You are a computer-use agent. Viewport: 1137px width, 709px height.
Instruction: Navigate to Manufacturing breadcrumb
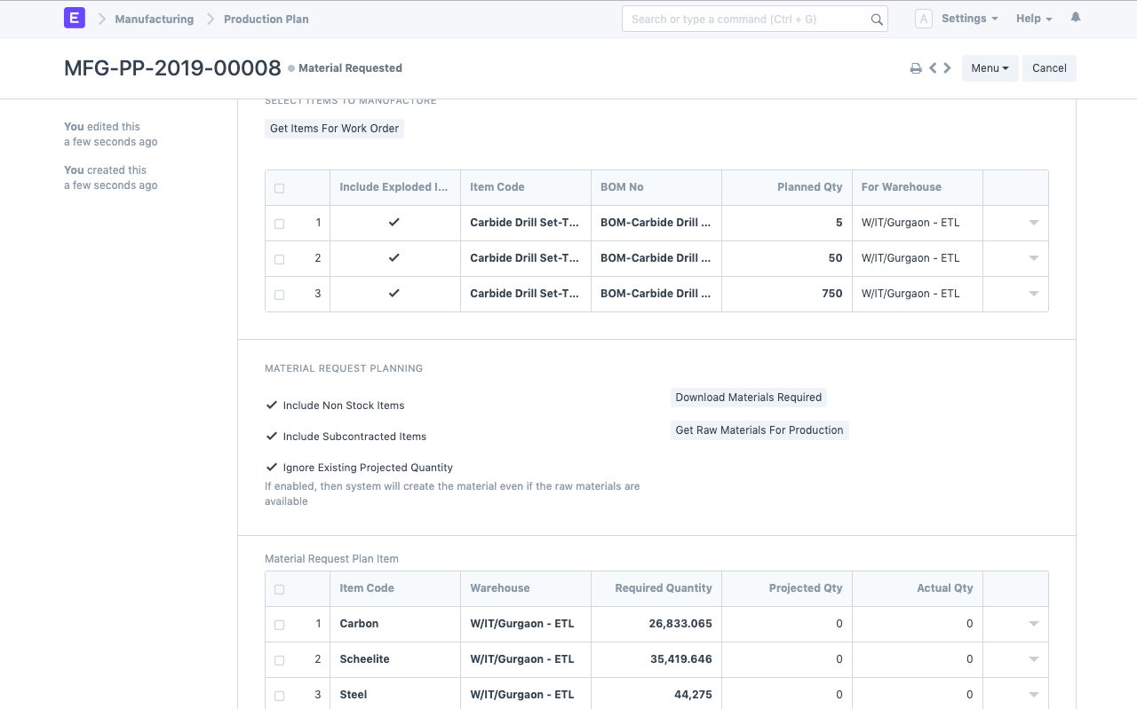coord(154,19)
